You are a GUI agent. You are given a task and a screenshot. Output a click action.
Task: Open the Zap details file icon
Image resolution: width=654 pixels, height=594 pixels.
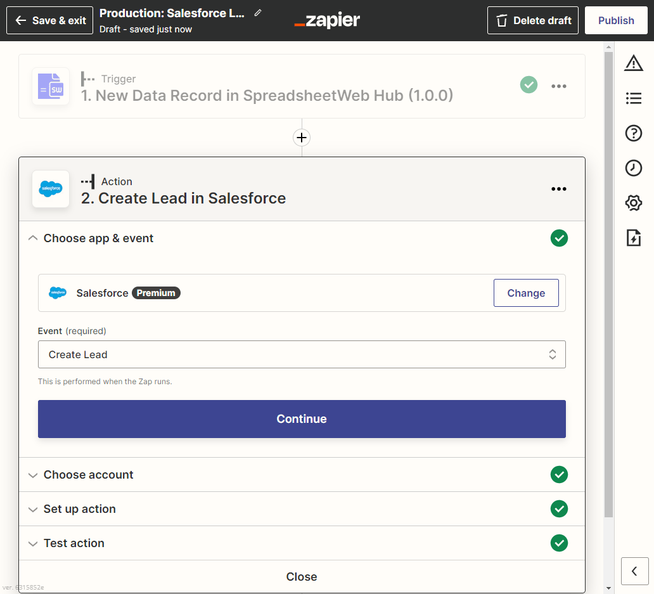[x=633, y=238]
